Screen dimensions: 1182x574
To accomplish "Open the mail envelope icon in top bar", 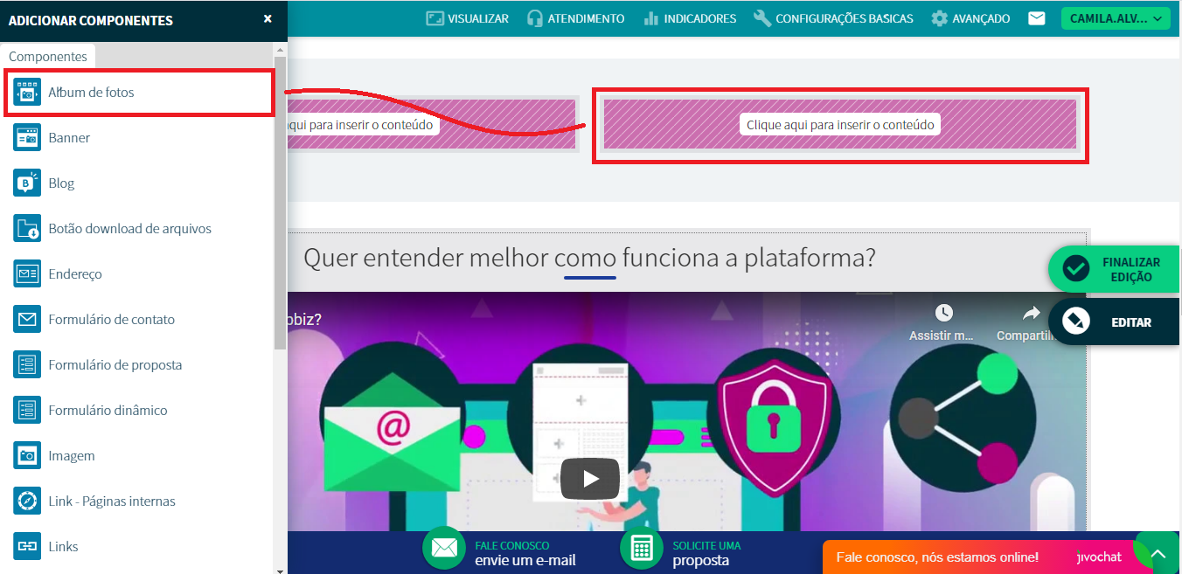I will [1036, 18].
